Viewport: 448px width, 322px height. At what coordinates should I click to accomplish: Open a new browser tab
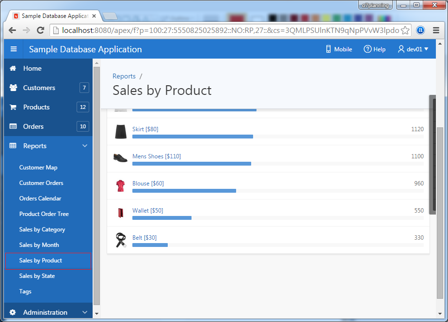pyautogui.click(x=110, y=16)
